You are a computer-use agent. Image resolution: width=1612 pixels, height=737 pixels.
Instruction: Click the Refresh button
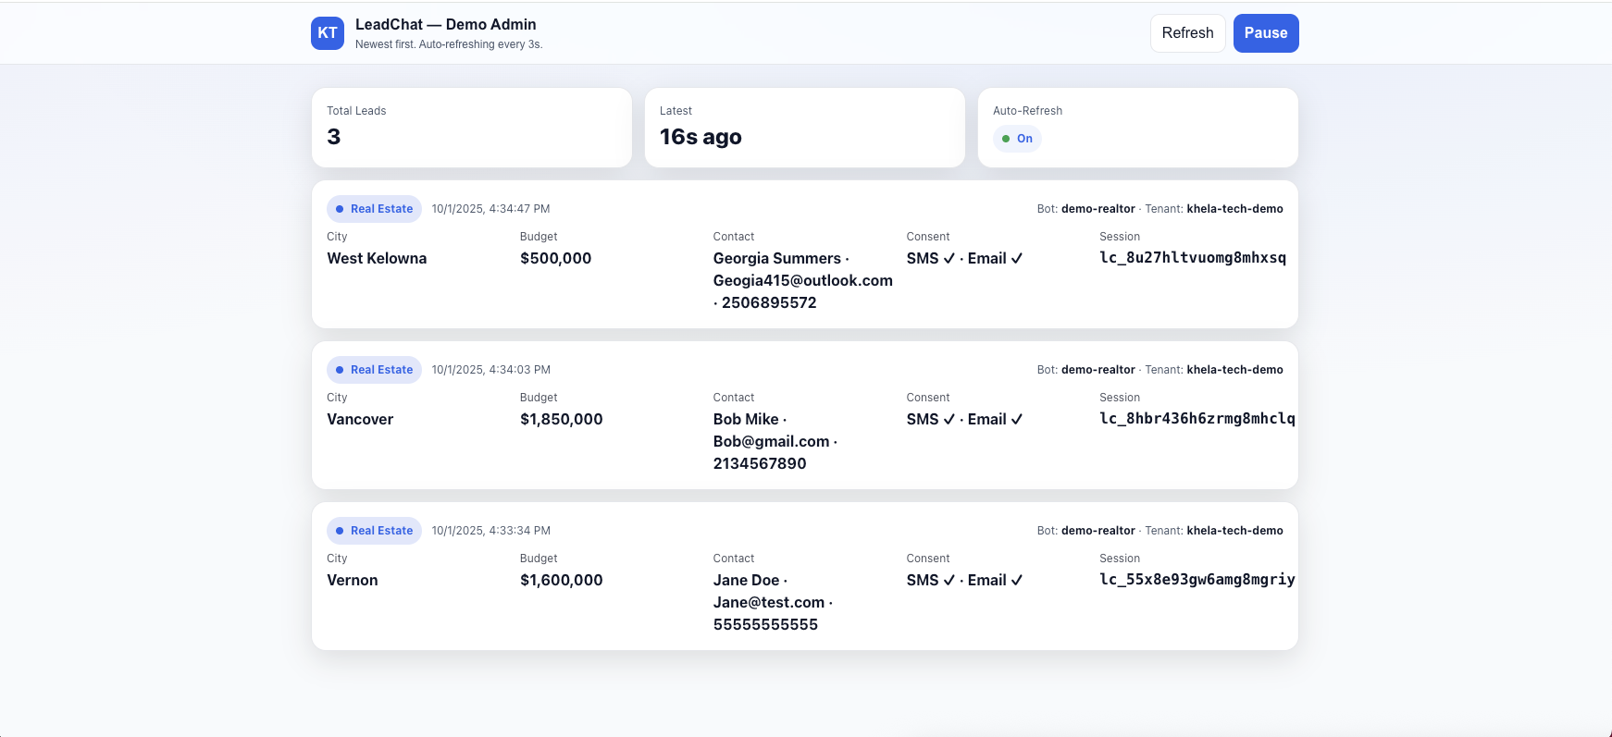tap(1187, 33)
